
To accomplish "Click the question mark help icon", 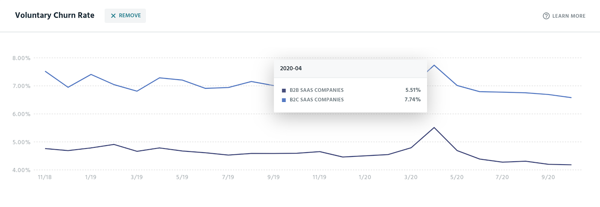I will (546, 16).
